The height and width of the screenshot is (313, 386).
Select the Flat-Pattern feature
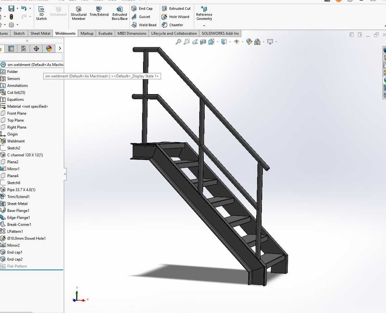tap(17, 266)
